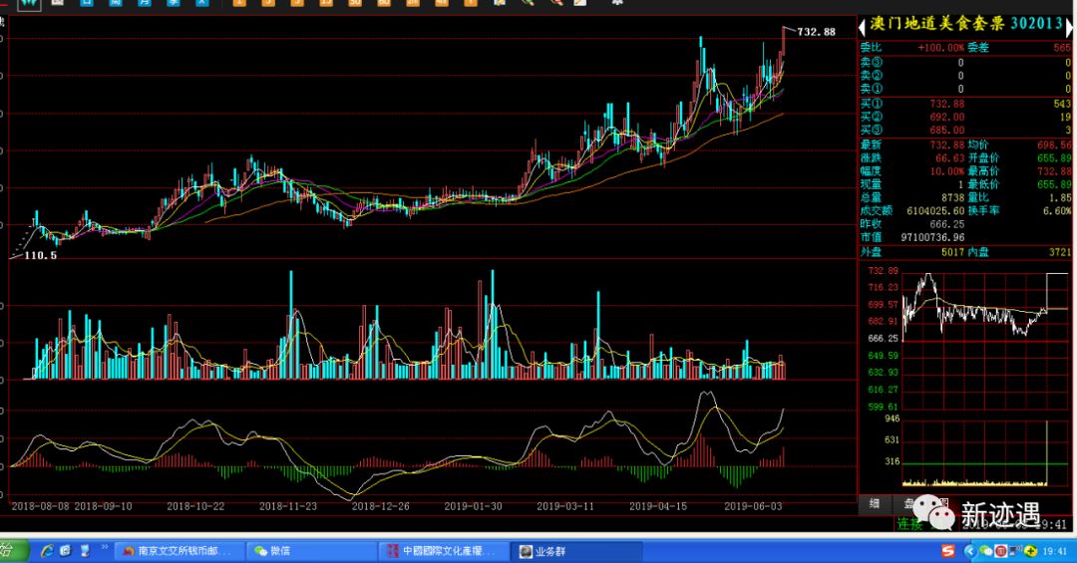Click the 幅度 10.00% value
Screen dimensions: 1077x563
[946, 171]
